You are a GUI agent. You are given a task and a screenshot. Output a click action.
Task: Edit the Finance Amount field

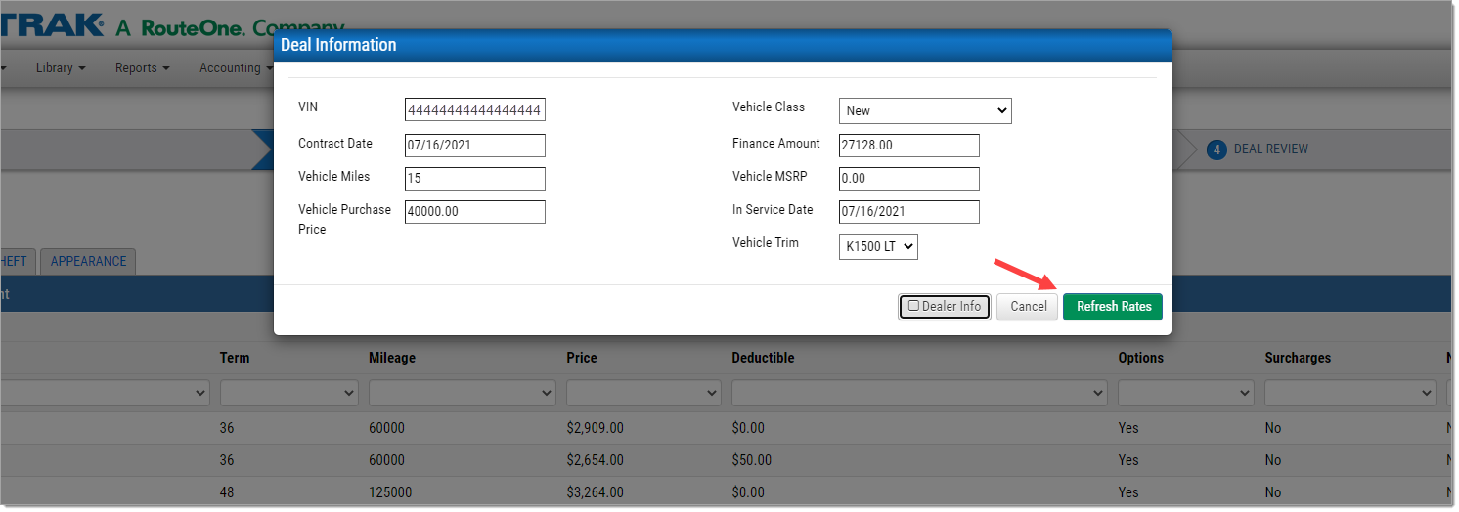click(x=909, y=146)
